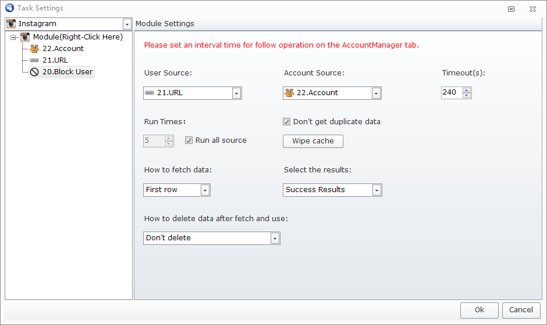Select the 21.URL chain link icon in tree
This screenshot has height=325, width=547.
pos(34,60)
